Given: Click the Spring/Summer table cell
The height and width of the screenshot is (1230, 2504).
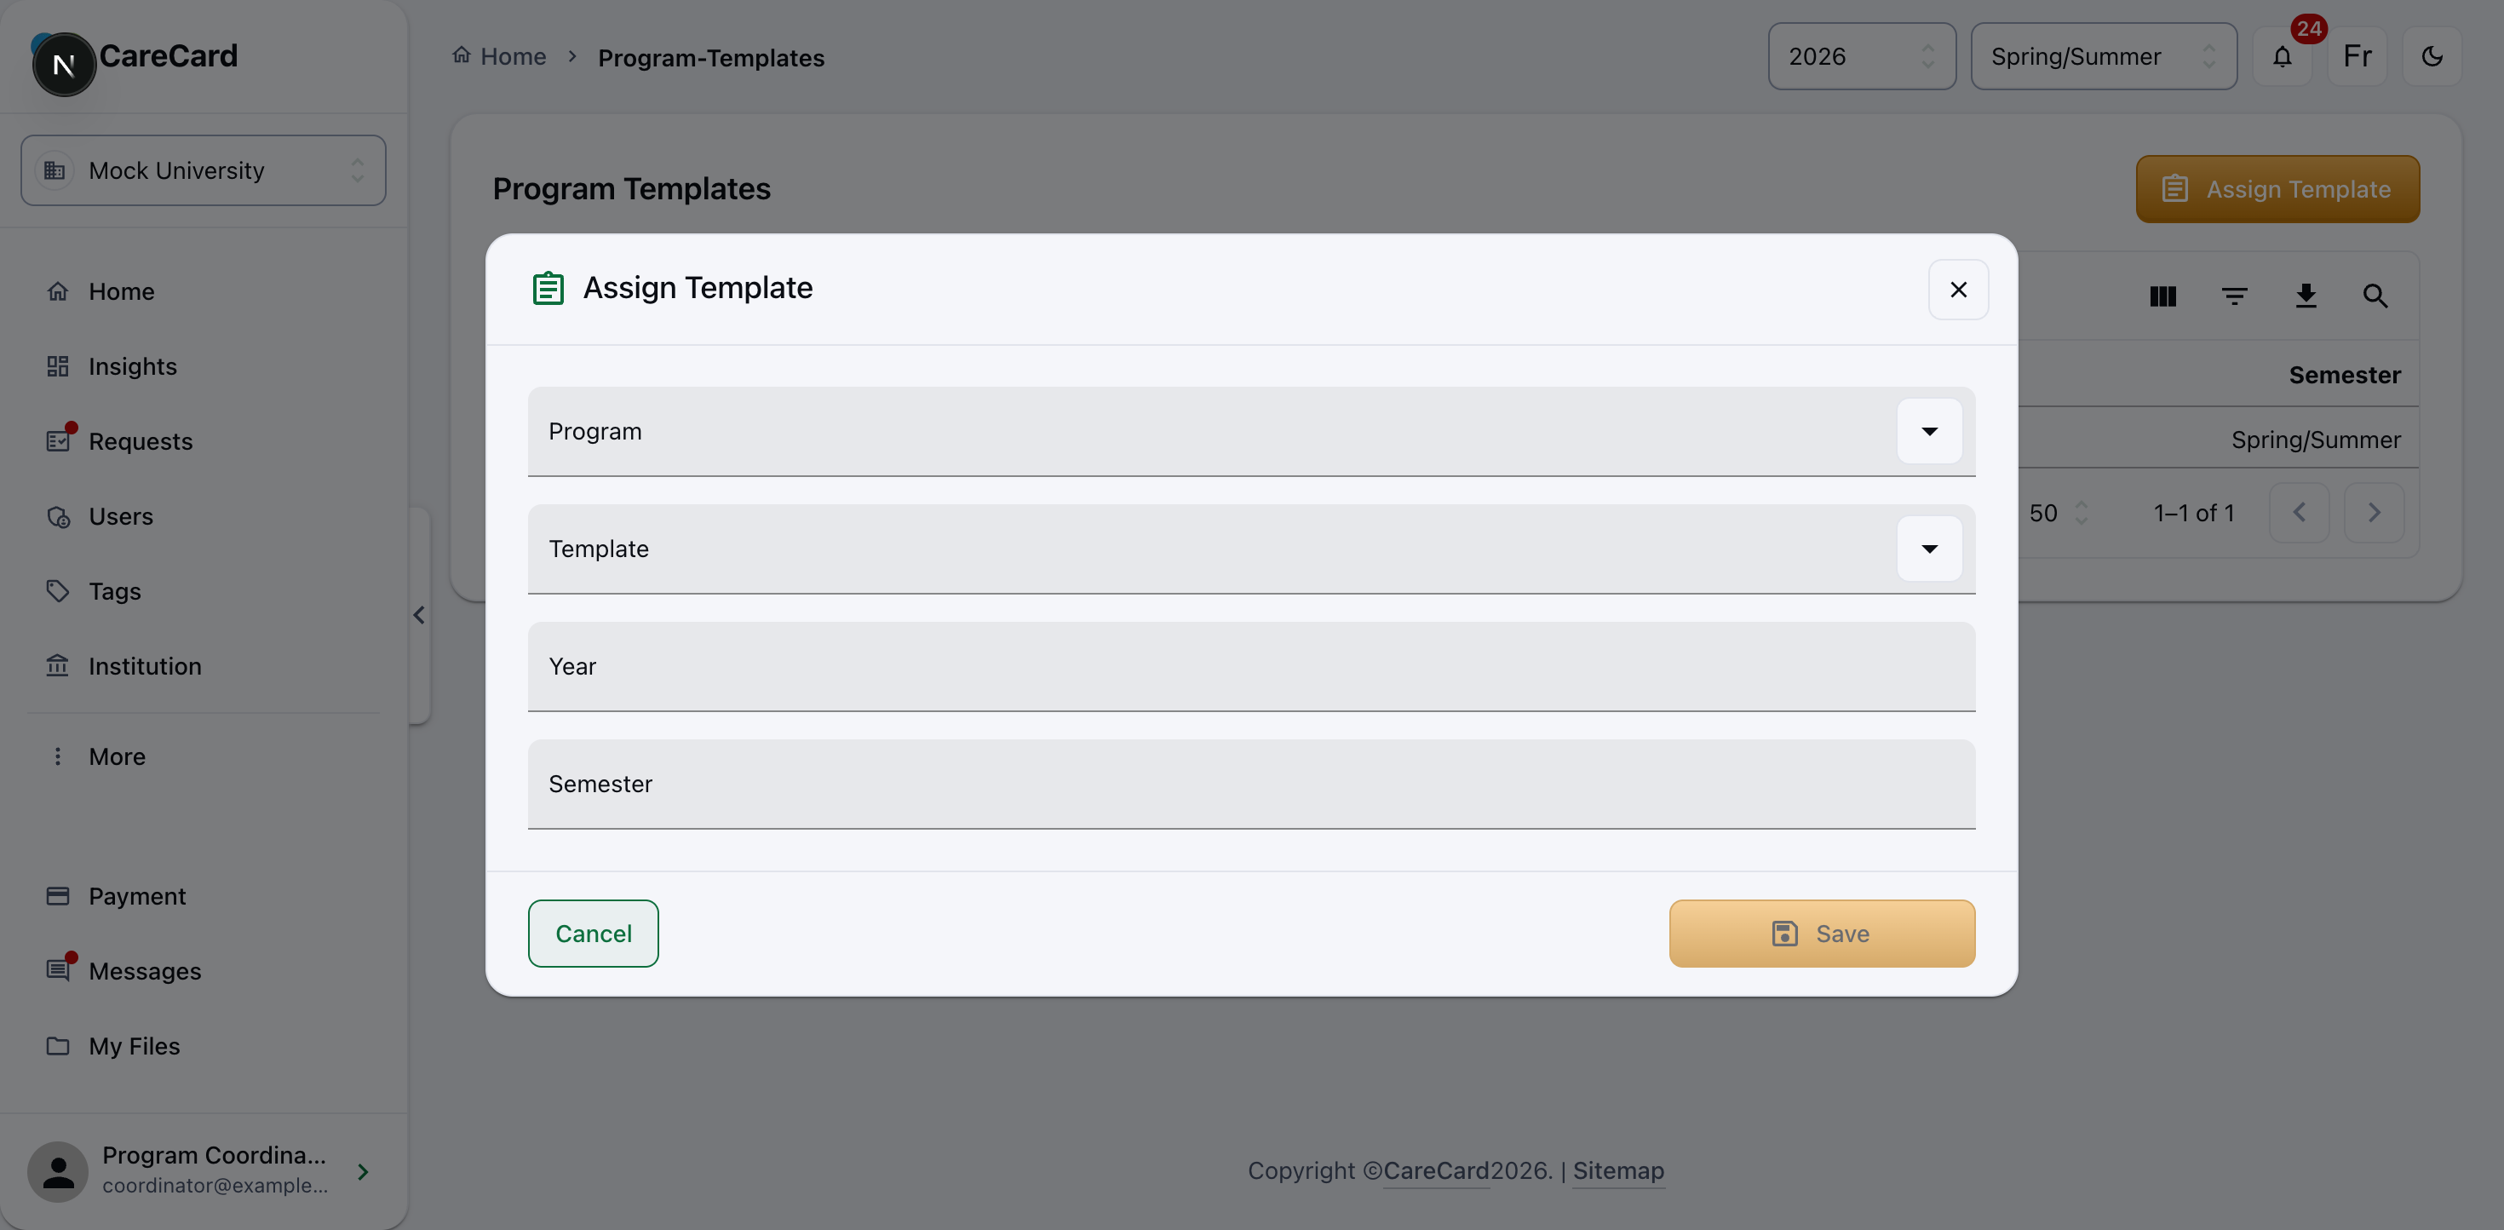Looking at the screenshot, I should coord(2316,440).
